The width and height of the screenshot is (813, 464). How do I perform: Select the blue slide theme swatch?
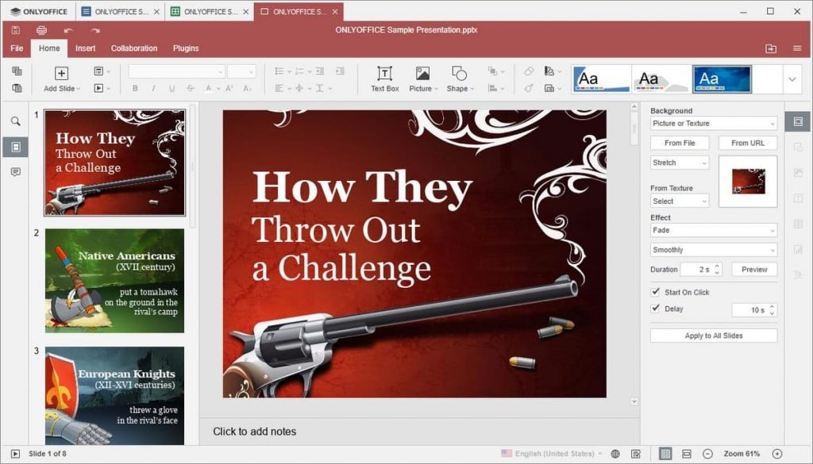(722, 79)
